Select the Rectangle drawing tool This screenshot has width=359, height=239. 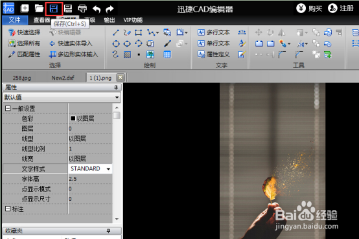[138, 32]
